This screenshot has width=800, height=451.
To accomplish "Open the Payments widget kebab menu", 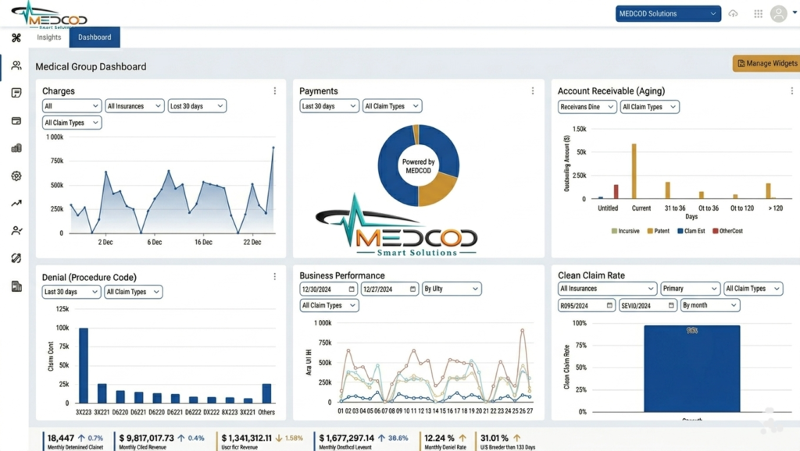I will (533, 91).
